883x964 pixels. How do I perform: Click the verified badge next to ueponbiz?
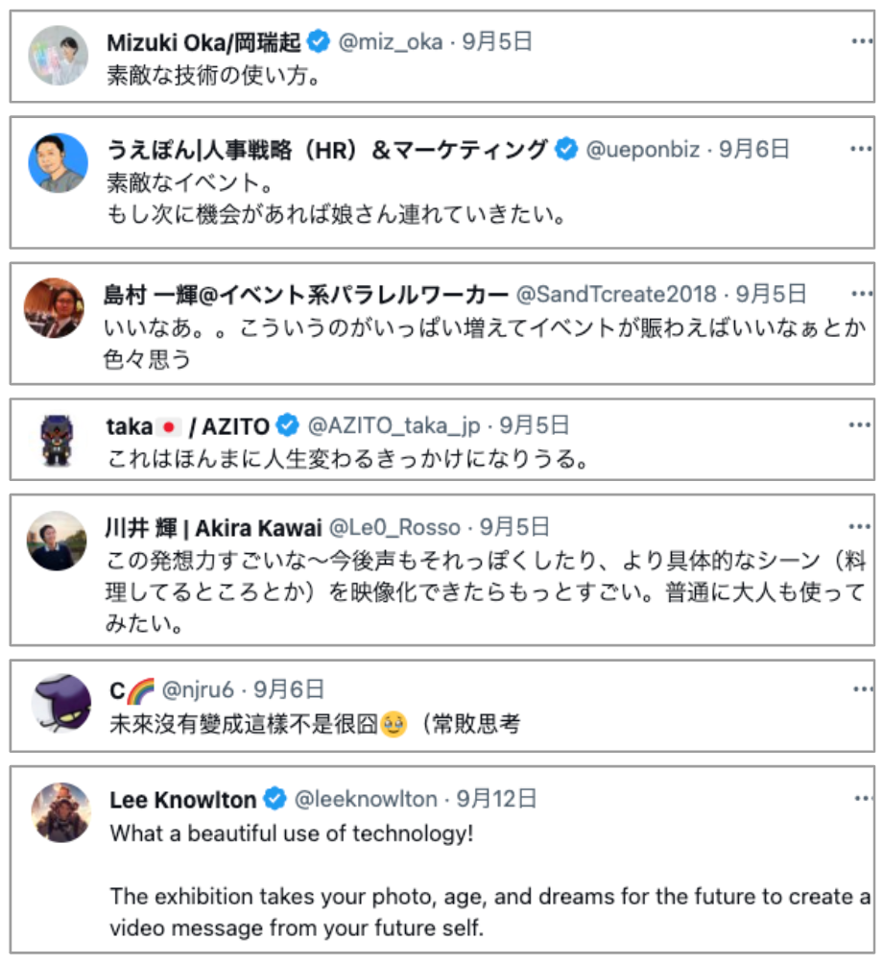tap(564, 149)
